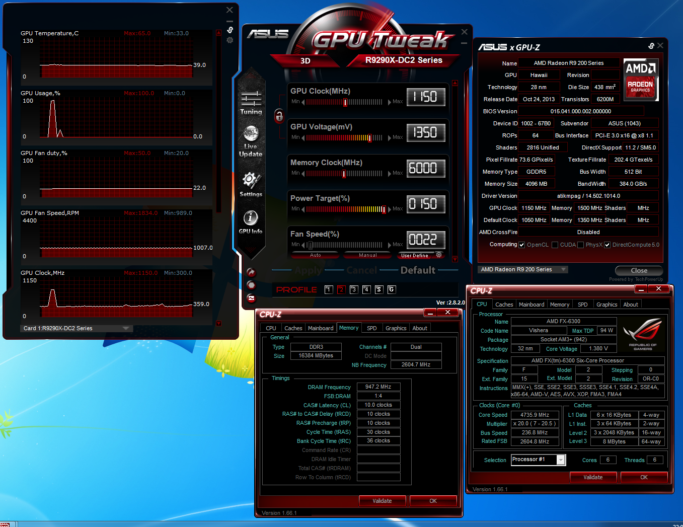This screenshot has height=527, width=683.
Task: Click Validate in the CPU tab CPU-Z window
Action: click(x=593, y=477)
